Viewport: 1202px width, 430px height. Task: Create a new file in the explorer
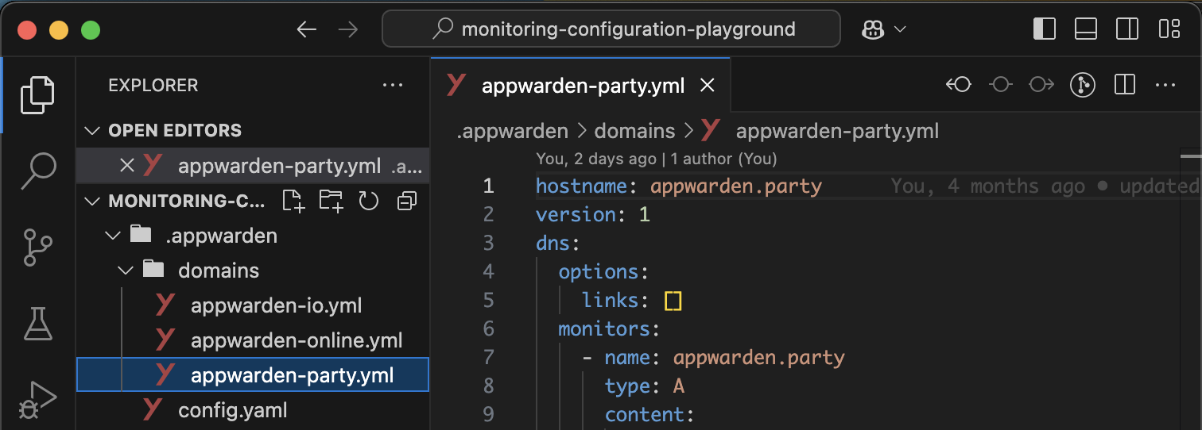(x=294, y=201)
